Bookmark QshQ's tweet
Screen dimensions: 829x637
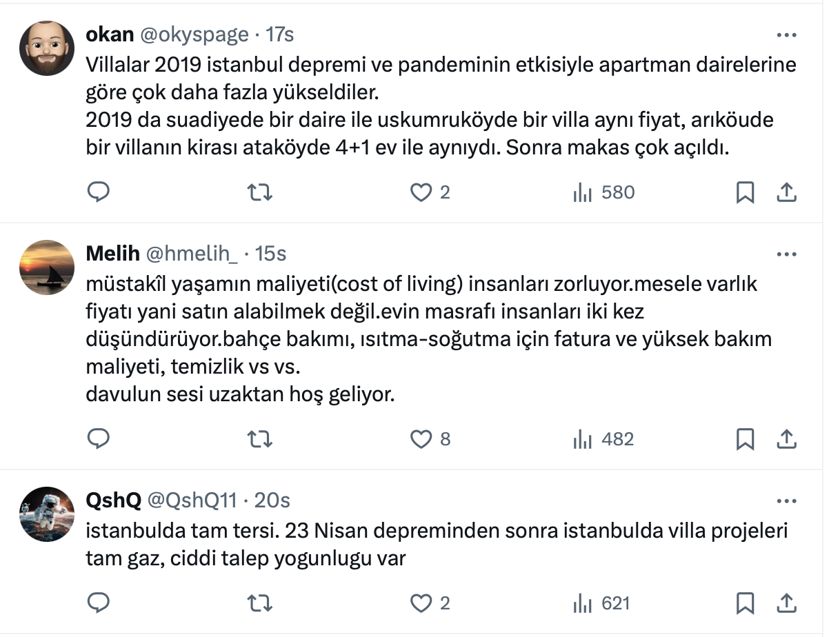click(x=745, y=604)
